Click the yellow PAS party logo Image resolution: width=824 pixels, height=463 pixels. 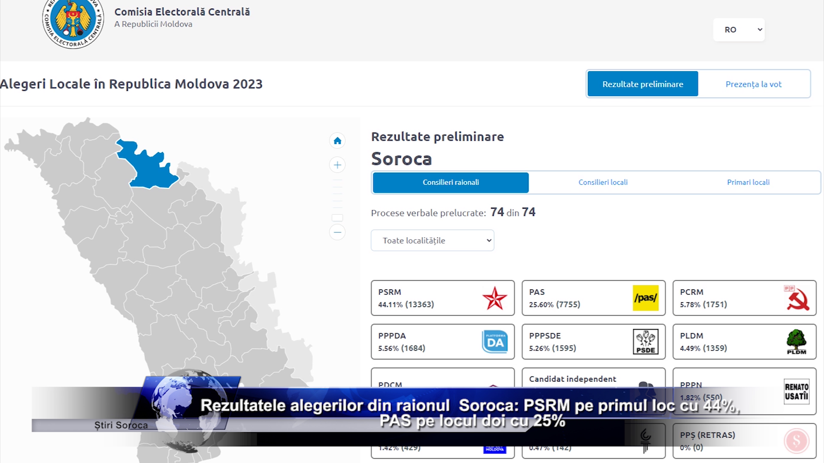(x=645, y=298)
